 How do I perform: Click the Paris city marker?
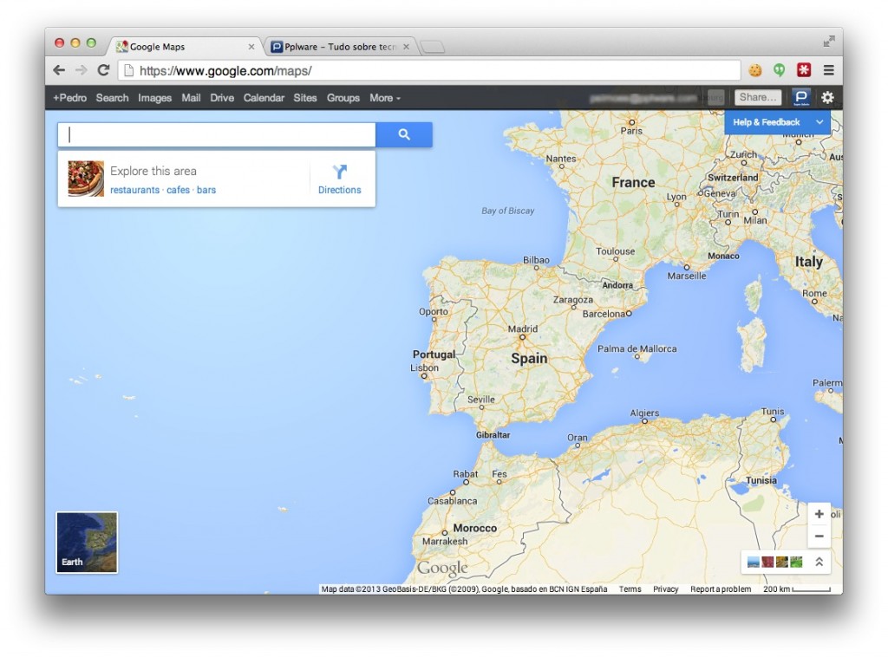tap(632, 122)
